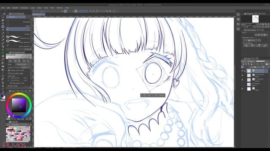Toggle Keep original image checkbox

[x=9, y=73]
